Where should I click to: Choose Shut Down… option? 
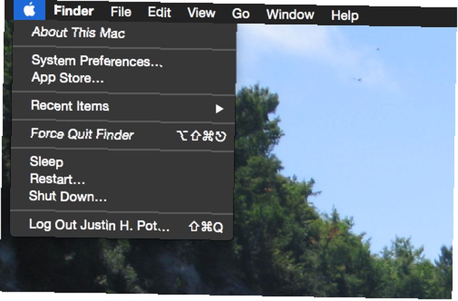pos(68,196)
